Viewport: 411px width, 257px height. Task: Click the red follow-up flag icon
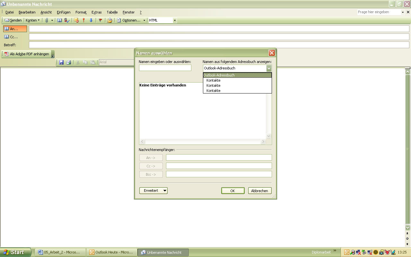point(100,20)
